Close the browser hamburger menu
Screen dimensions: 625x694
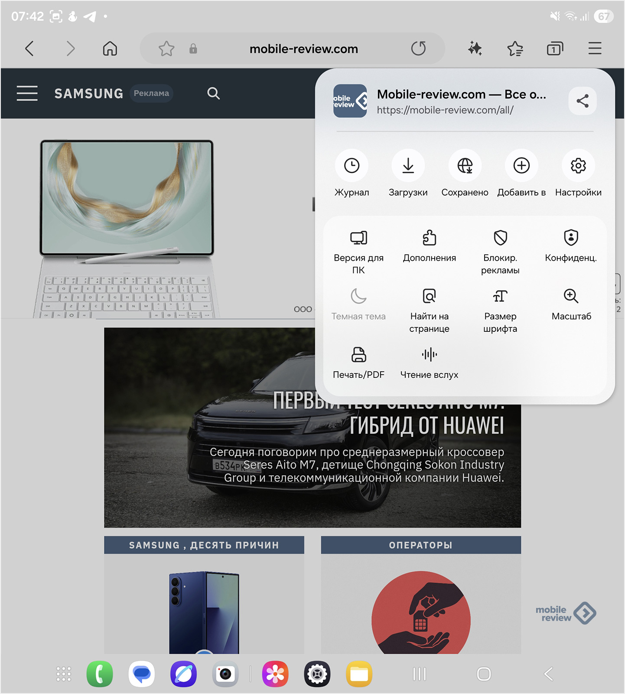click(595, 49)
